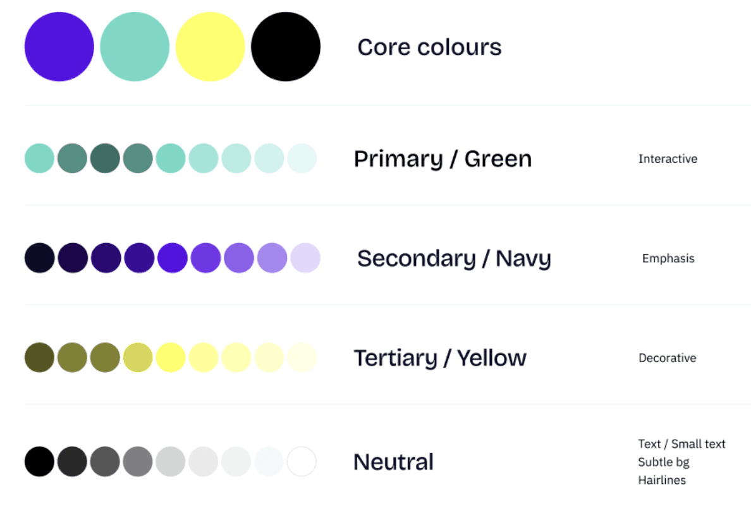This screenshot has width=751, height=523.
Task: Pick the large yellow core colour circle
Action: pos(210,47)
